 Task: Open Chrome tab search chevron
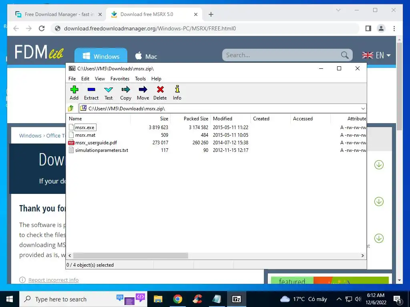(338, 10)
